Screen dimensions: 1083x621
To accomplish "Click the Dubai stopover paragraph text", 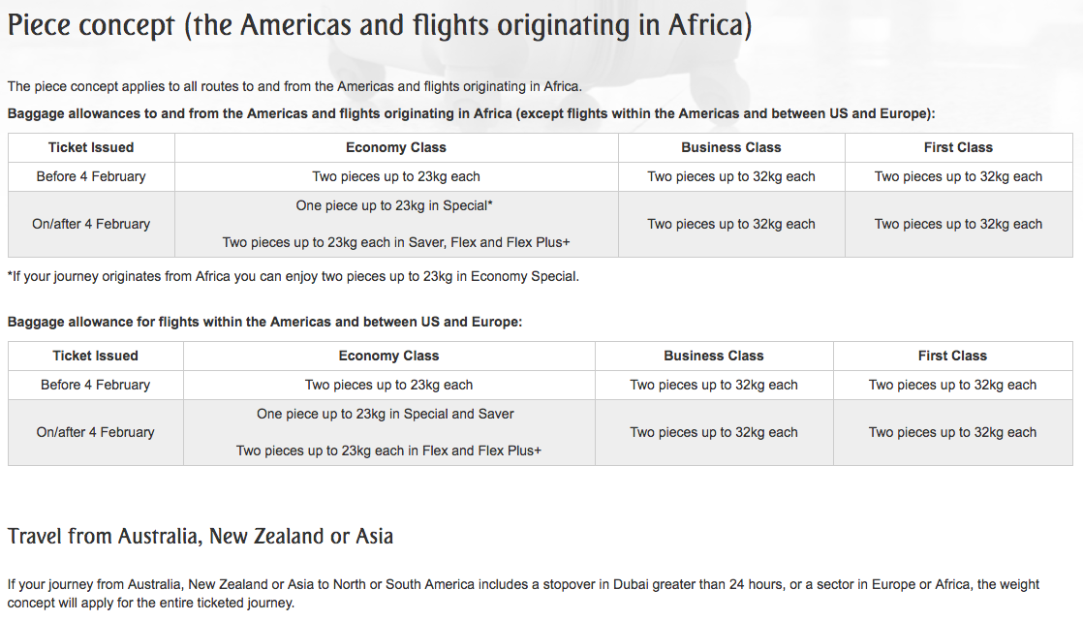I will [523, 593].
